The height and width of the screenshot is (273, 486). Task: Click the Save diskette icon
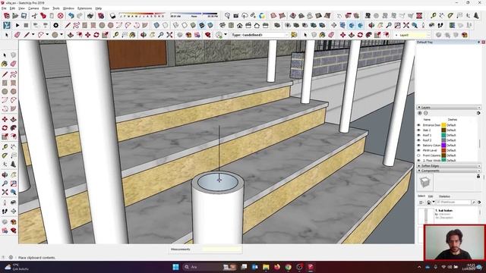[24, 16]
